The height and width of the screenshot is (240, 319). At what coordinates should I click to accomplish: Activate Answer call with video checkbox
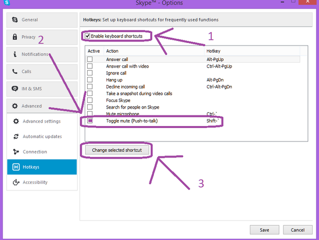tap(90, 66)
